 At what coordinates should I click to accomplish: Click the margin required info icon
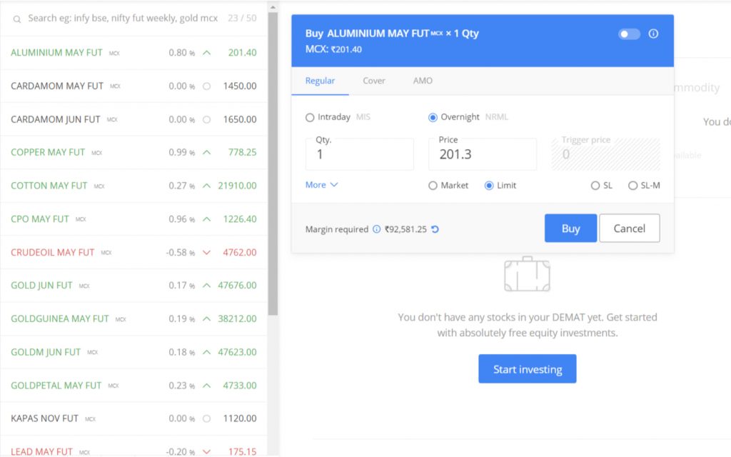click(x=376, y=229)
